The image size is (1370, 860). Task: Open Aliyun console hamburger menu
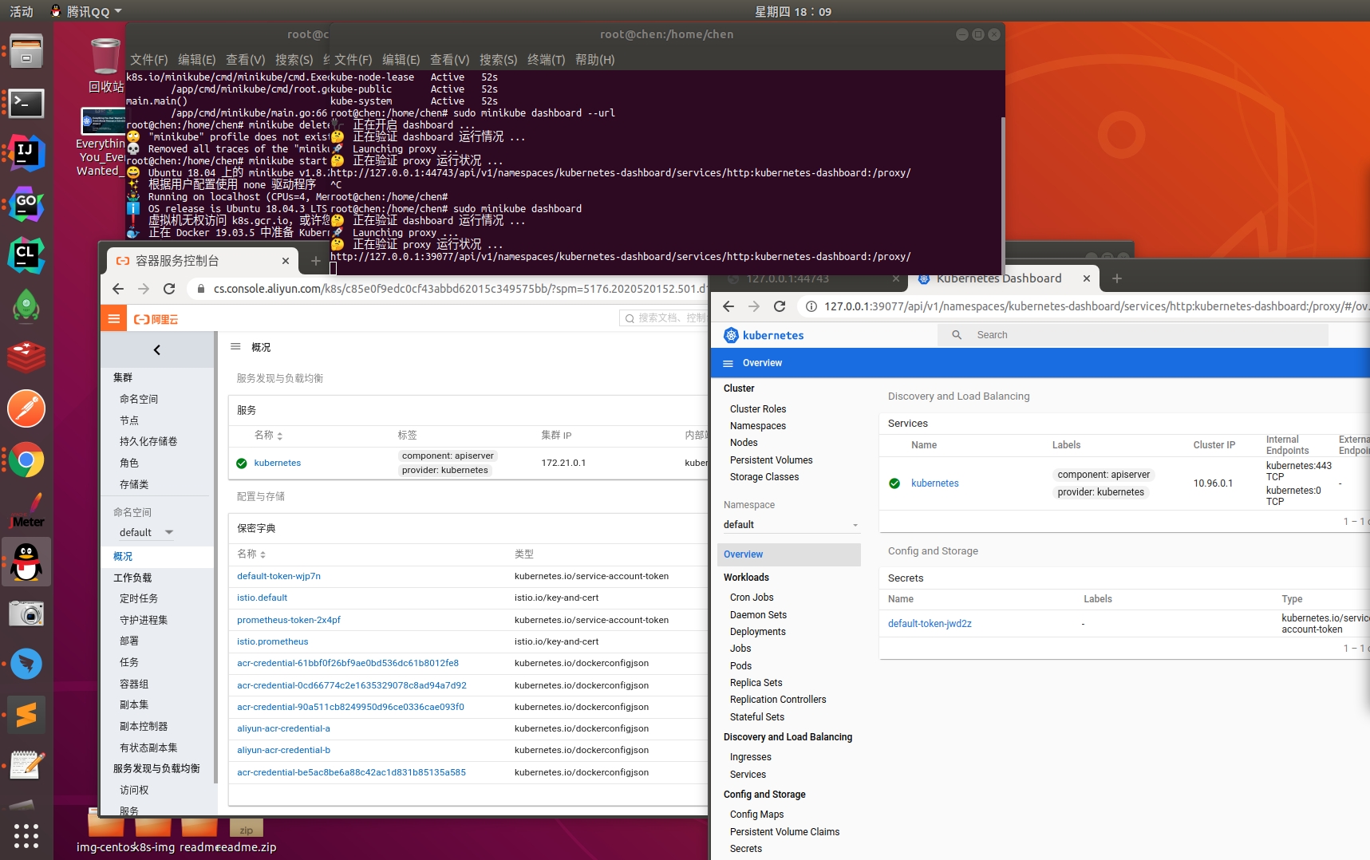click(x=114, y=319)
